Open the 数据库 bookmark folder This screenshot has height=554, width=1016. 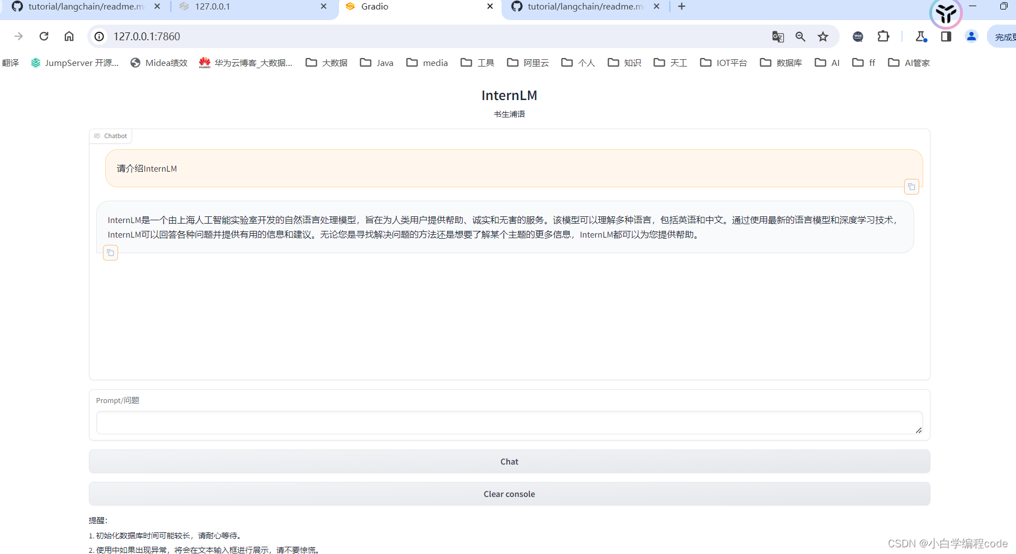781,63
